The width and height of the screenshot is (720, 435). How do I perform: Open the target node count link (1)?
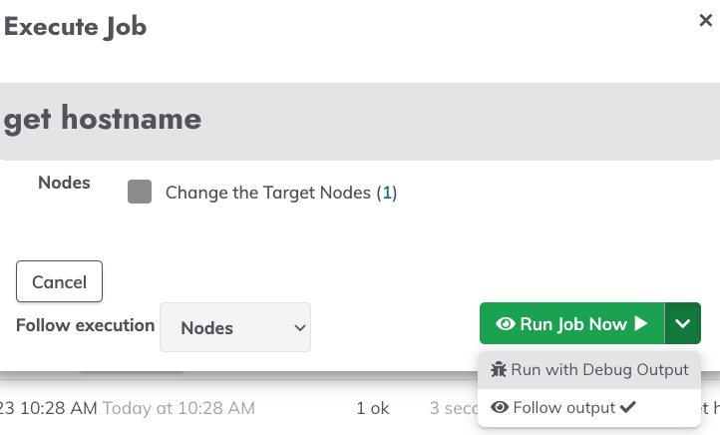point(387,193)
